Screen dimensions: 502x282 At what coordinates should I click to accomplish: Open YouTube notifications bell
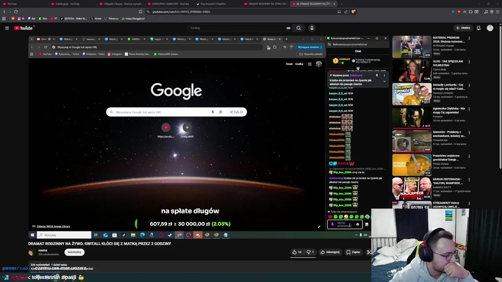(x=478, y=28)
